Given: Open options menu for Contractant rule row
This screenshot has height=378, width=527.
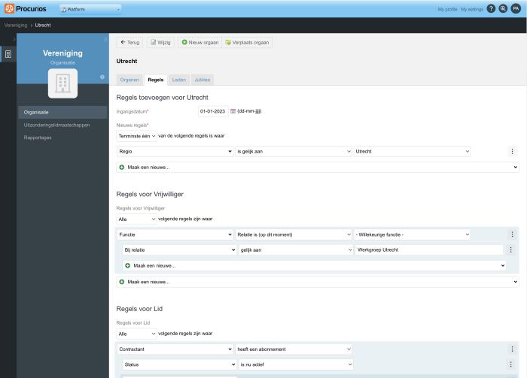Looking at the screenshot, I should click(x=512, y=349).
